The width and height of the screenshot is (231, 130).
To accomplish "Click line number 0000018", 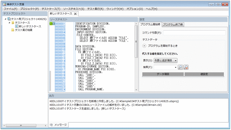I will [60, 72].
